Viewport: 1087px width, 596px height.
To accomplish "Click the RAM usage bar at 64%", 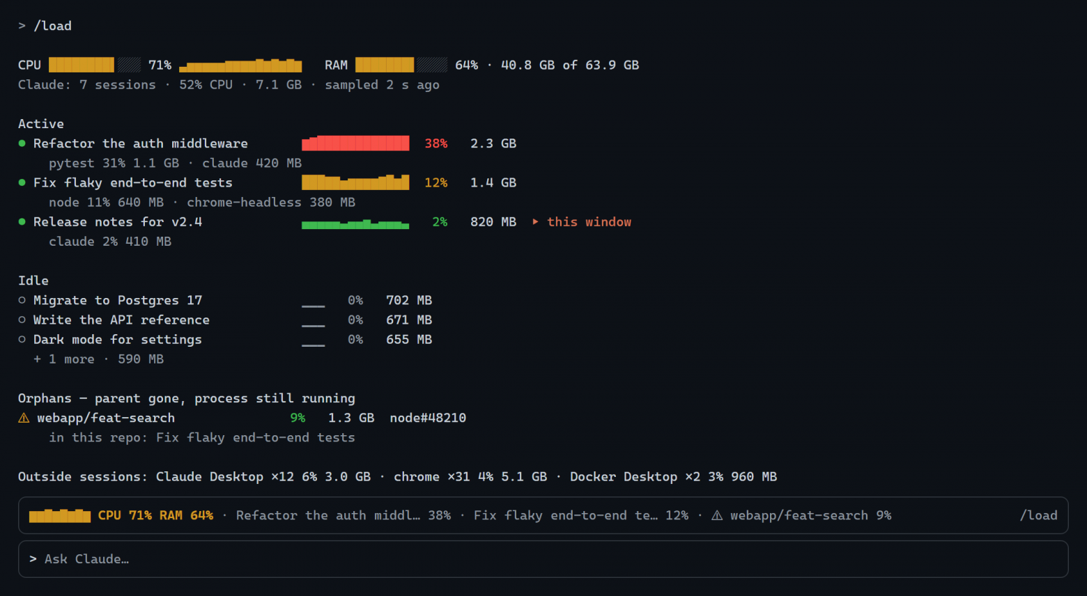I will click(x=401, y=65).
